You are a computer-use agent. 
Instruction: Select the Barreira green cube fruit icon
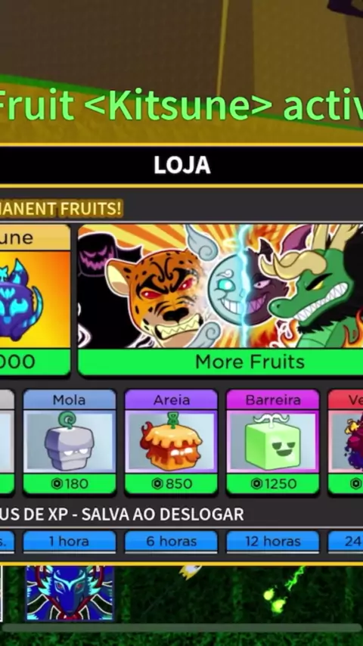click(x=273, y=442)
